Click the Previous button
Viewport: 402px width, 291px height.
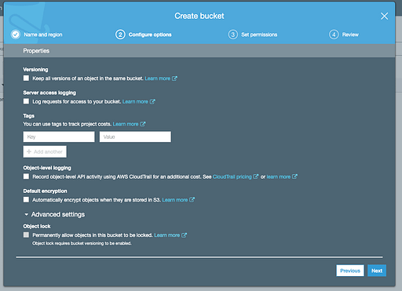point(350,271)
